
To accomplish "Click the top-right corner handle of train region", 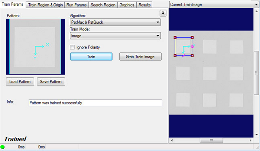I will click(x=192, y=37).
